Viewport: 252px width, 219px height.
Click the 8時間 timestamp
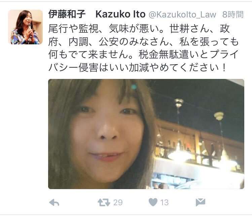point(233,14)
